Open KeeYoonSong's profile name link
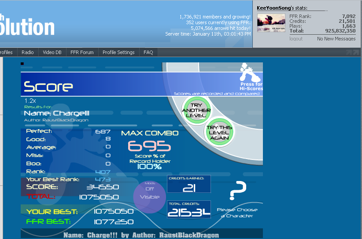The width and height of the screenshot is (362, 239). (x=275, y=8)
